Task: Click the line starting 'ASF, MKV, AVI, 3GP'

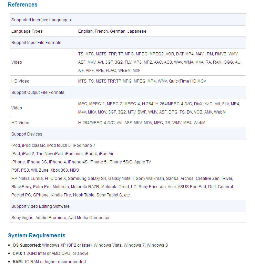Action: pos(160,62)
